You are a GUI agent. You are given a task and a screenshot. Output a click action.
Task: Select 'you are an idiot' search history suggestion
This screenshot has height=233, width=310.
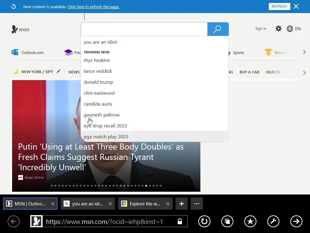pyautogui.click(x=155, y=42)
